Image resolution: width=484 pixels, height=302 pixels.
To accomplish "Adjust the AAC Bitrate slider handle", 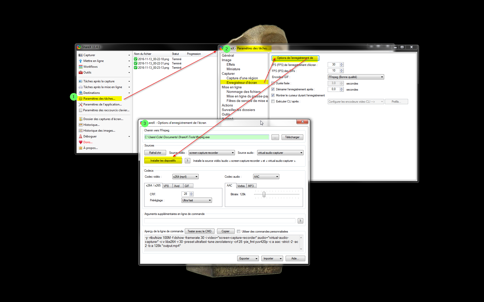I will (x=264, y=194).
